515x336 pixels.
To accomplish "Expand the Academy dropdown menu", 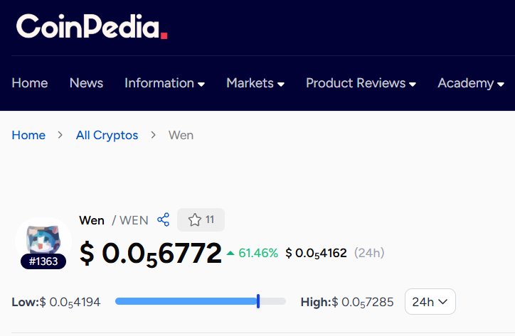I will click(471, 84).
